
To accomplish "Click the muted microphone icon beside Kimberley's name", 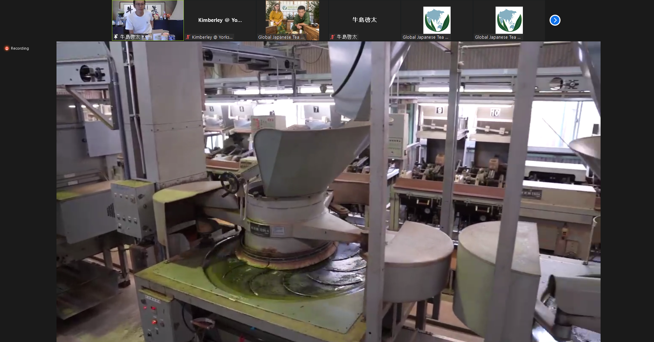I will [x=188, y=37].
